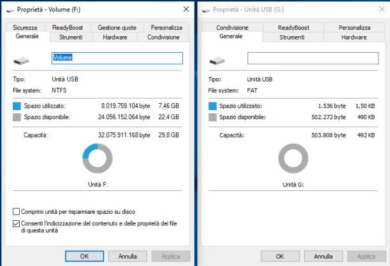Open Condivisione tab in F: window
390x266 pixels.
pos(163,38)
